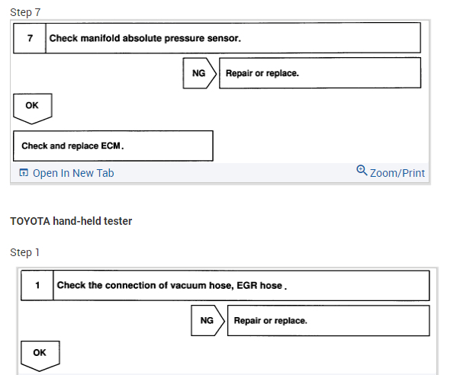Screen dimensions: 460x375
Task: Click the number 7 cell in flowchart
Action: (x=31, y=37)
